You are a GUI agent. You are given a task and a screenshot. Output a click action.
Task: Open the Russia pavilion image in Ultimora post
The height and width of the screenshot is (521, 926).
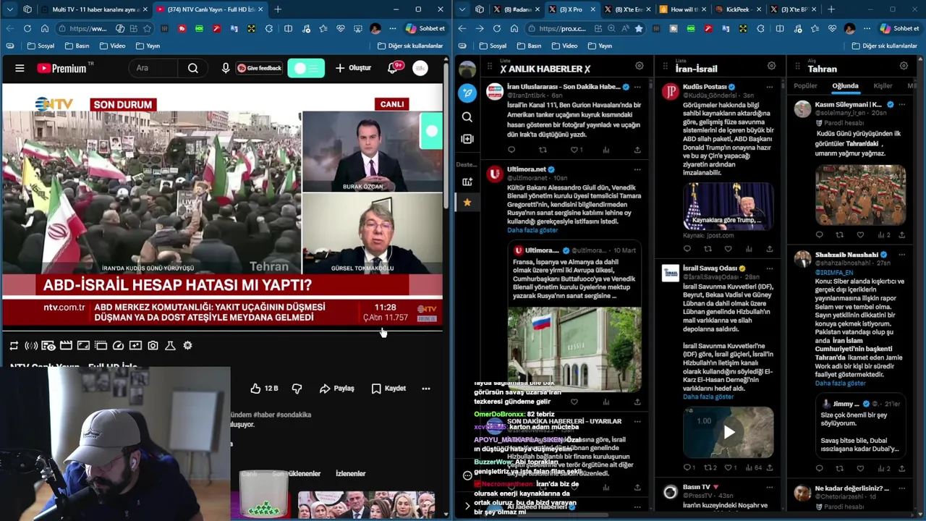574,349
